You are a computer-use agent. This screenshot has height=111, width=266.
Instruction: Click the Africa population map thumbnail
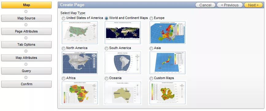(x=80, y=93)
